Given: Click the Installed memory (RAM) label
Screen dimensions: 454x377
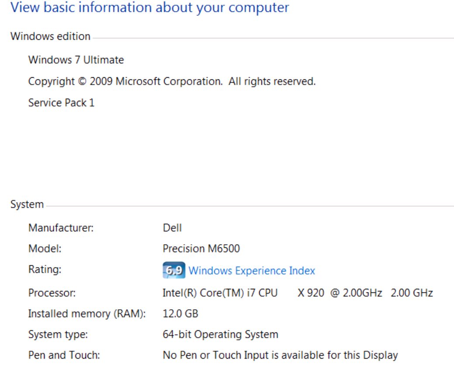Looking at the screenshot, I should coord(86,314).
